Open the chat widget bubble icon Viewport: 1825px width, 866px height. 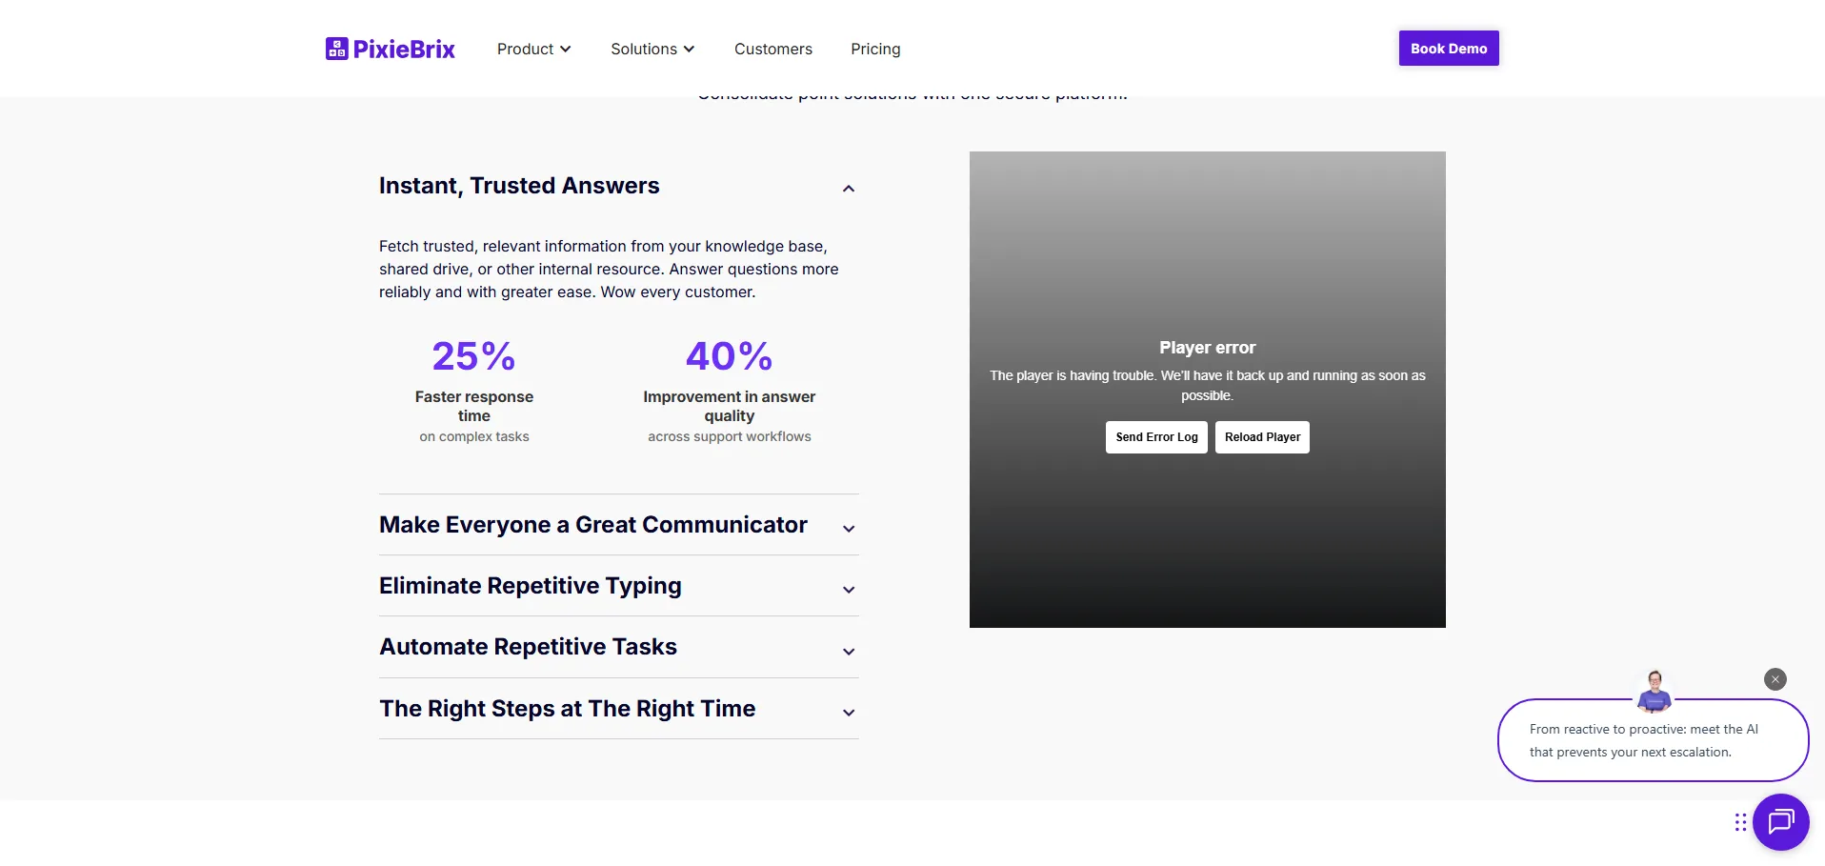1780,821
